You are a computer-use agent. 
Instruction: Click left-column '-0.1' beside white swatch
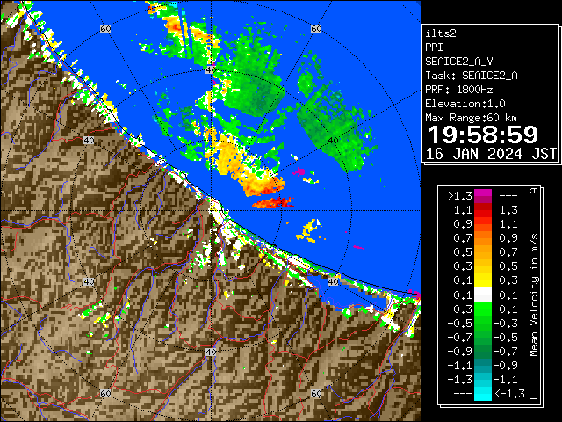460,295
